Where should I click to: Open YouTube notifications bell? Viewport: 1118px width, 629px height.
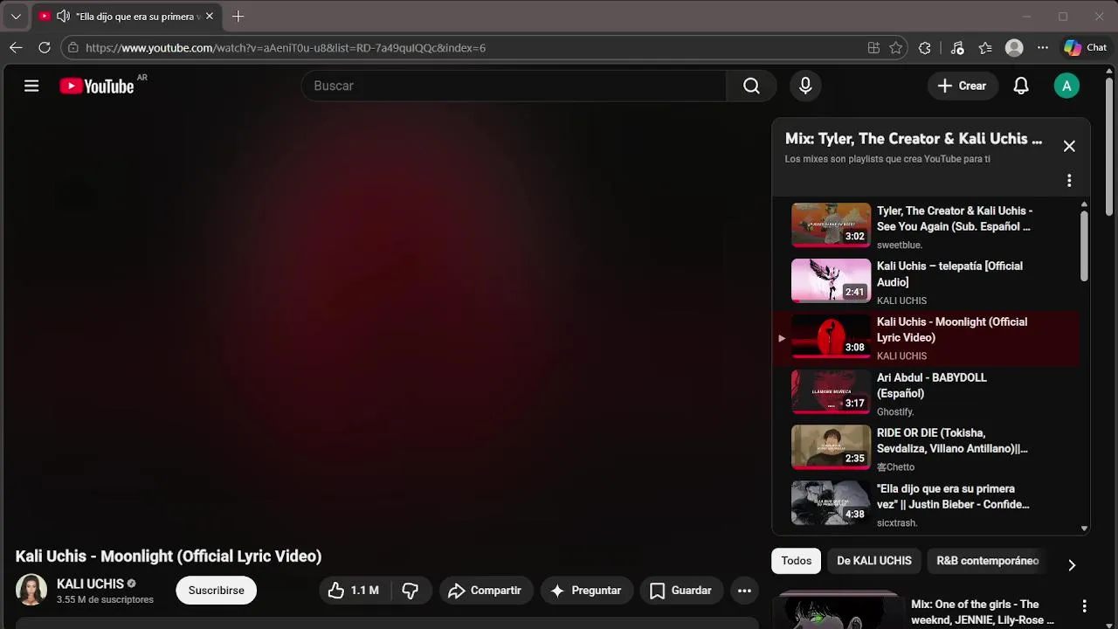click(1021, 86)
